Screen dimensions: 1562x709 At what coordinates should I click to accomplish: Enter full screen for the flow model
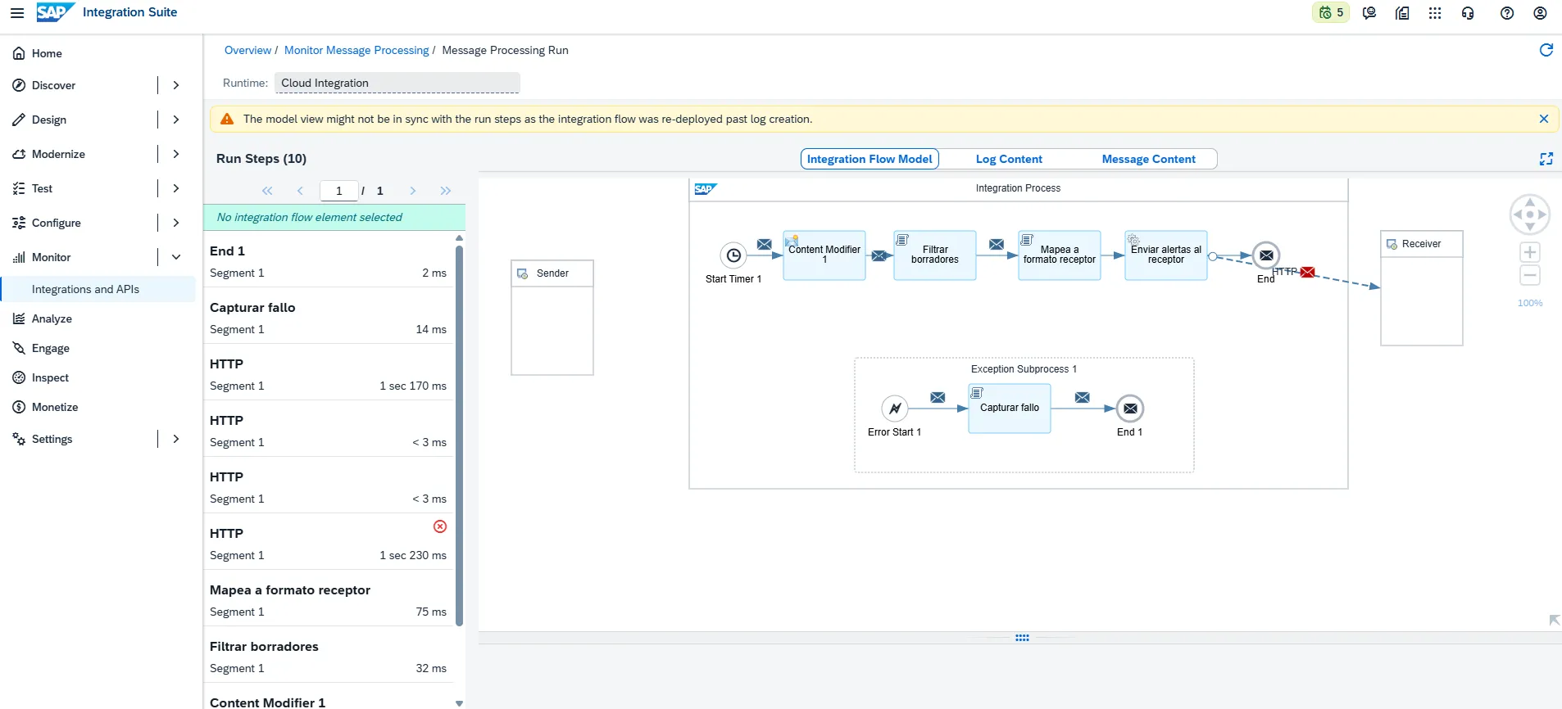tap(1546, 159)
